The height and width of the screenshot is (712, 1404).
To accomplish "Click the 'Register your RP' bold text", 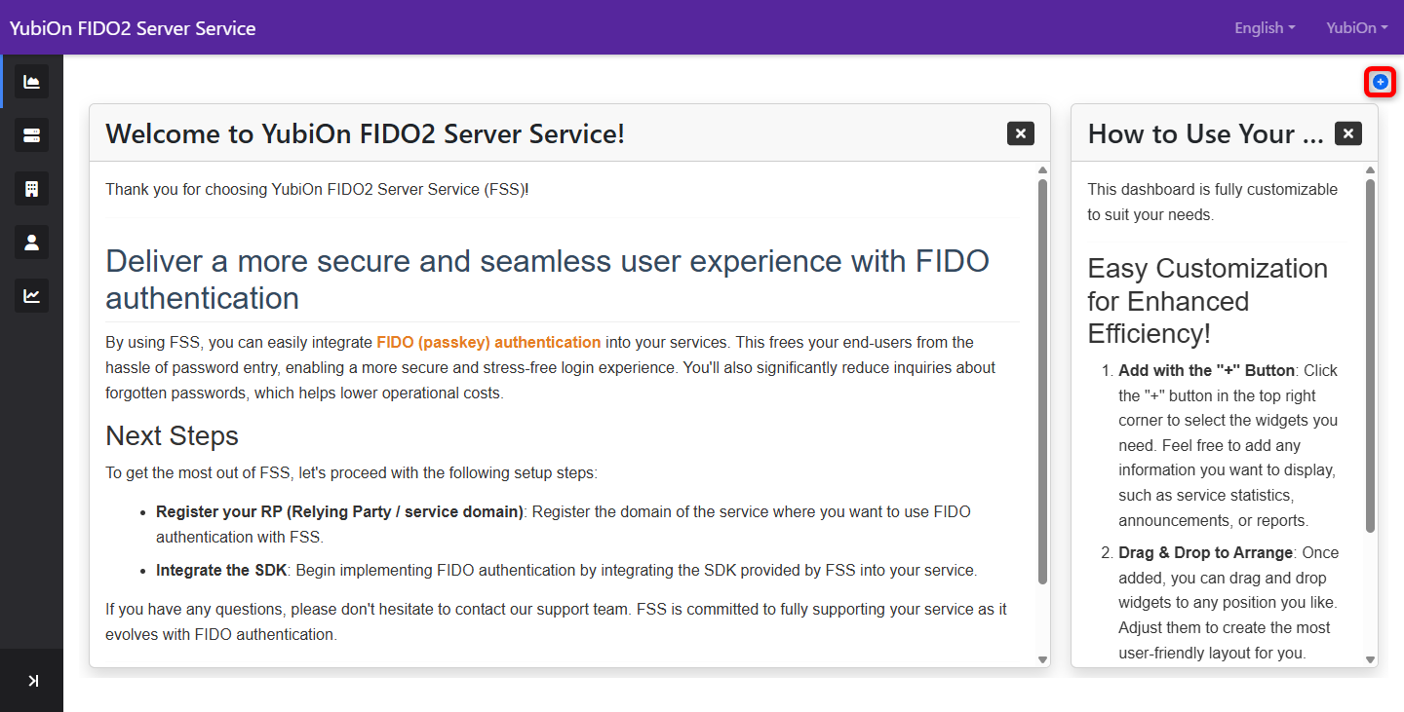I will tap(339, 511).
